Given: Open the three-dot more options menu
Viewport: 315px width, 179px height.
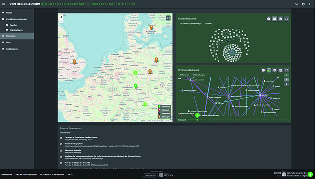Looking at the screenshot, I should 310,4.
